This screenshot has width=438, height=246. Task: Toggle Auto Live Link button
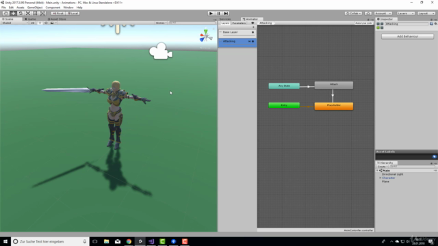(363, 23)
